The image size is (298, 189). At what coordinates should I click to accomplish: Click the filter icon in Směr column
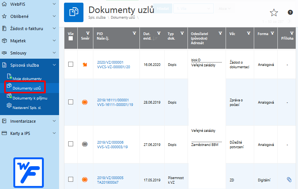[88, 33]
